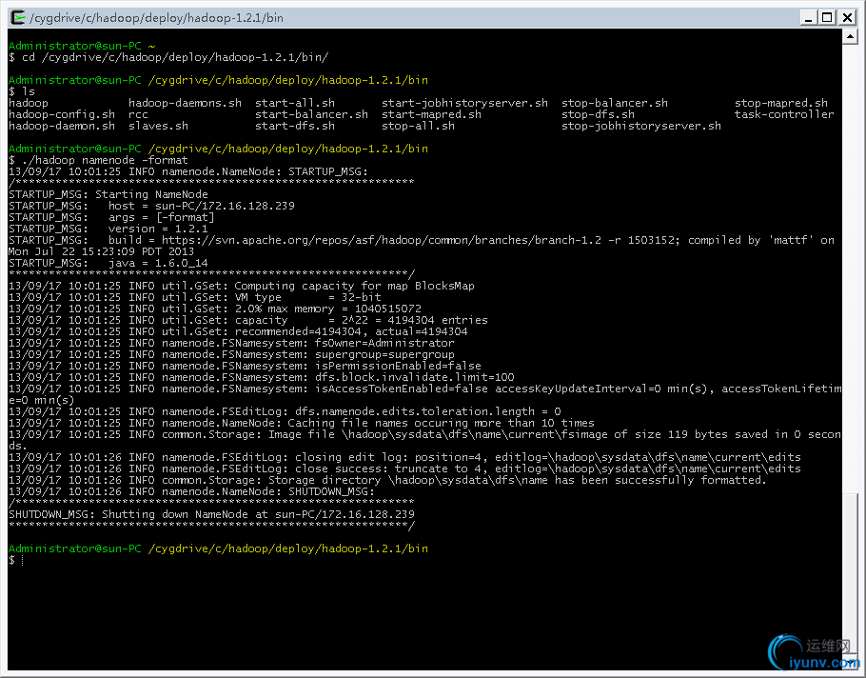Click the 'stop-all.sh' file name
The image size is (866, 678).
click(x=418, y=126)
